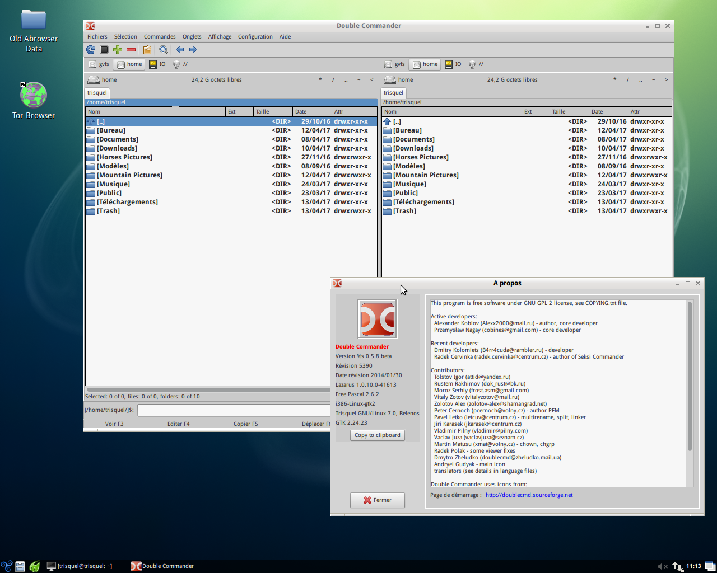Select [Trash] folder in left panel

[x=231, y=211]
